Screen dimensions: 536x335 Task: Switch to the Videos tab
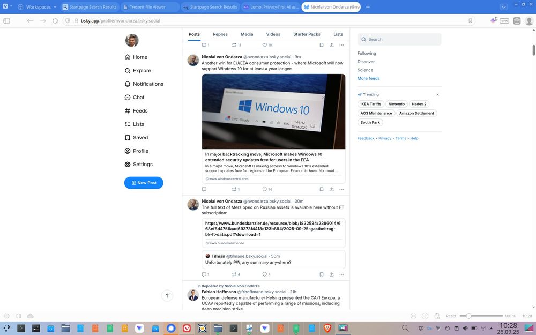point(273,34)
